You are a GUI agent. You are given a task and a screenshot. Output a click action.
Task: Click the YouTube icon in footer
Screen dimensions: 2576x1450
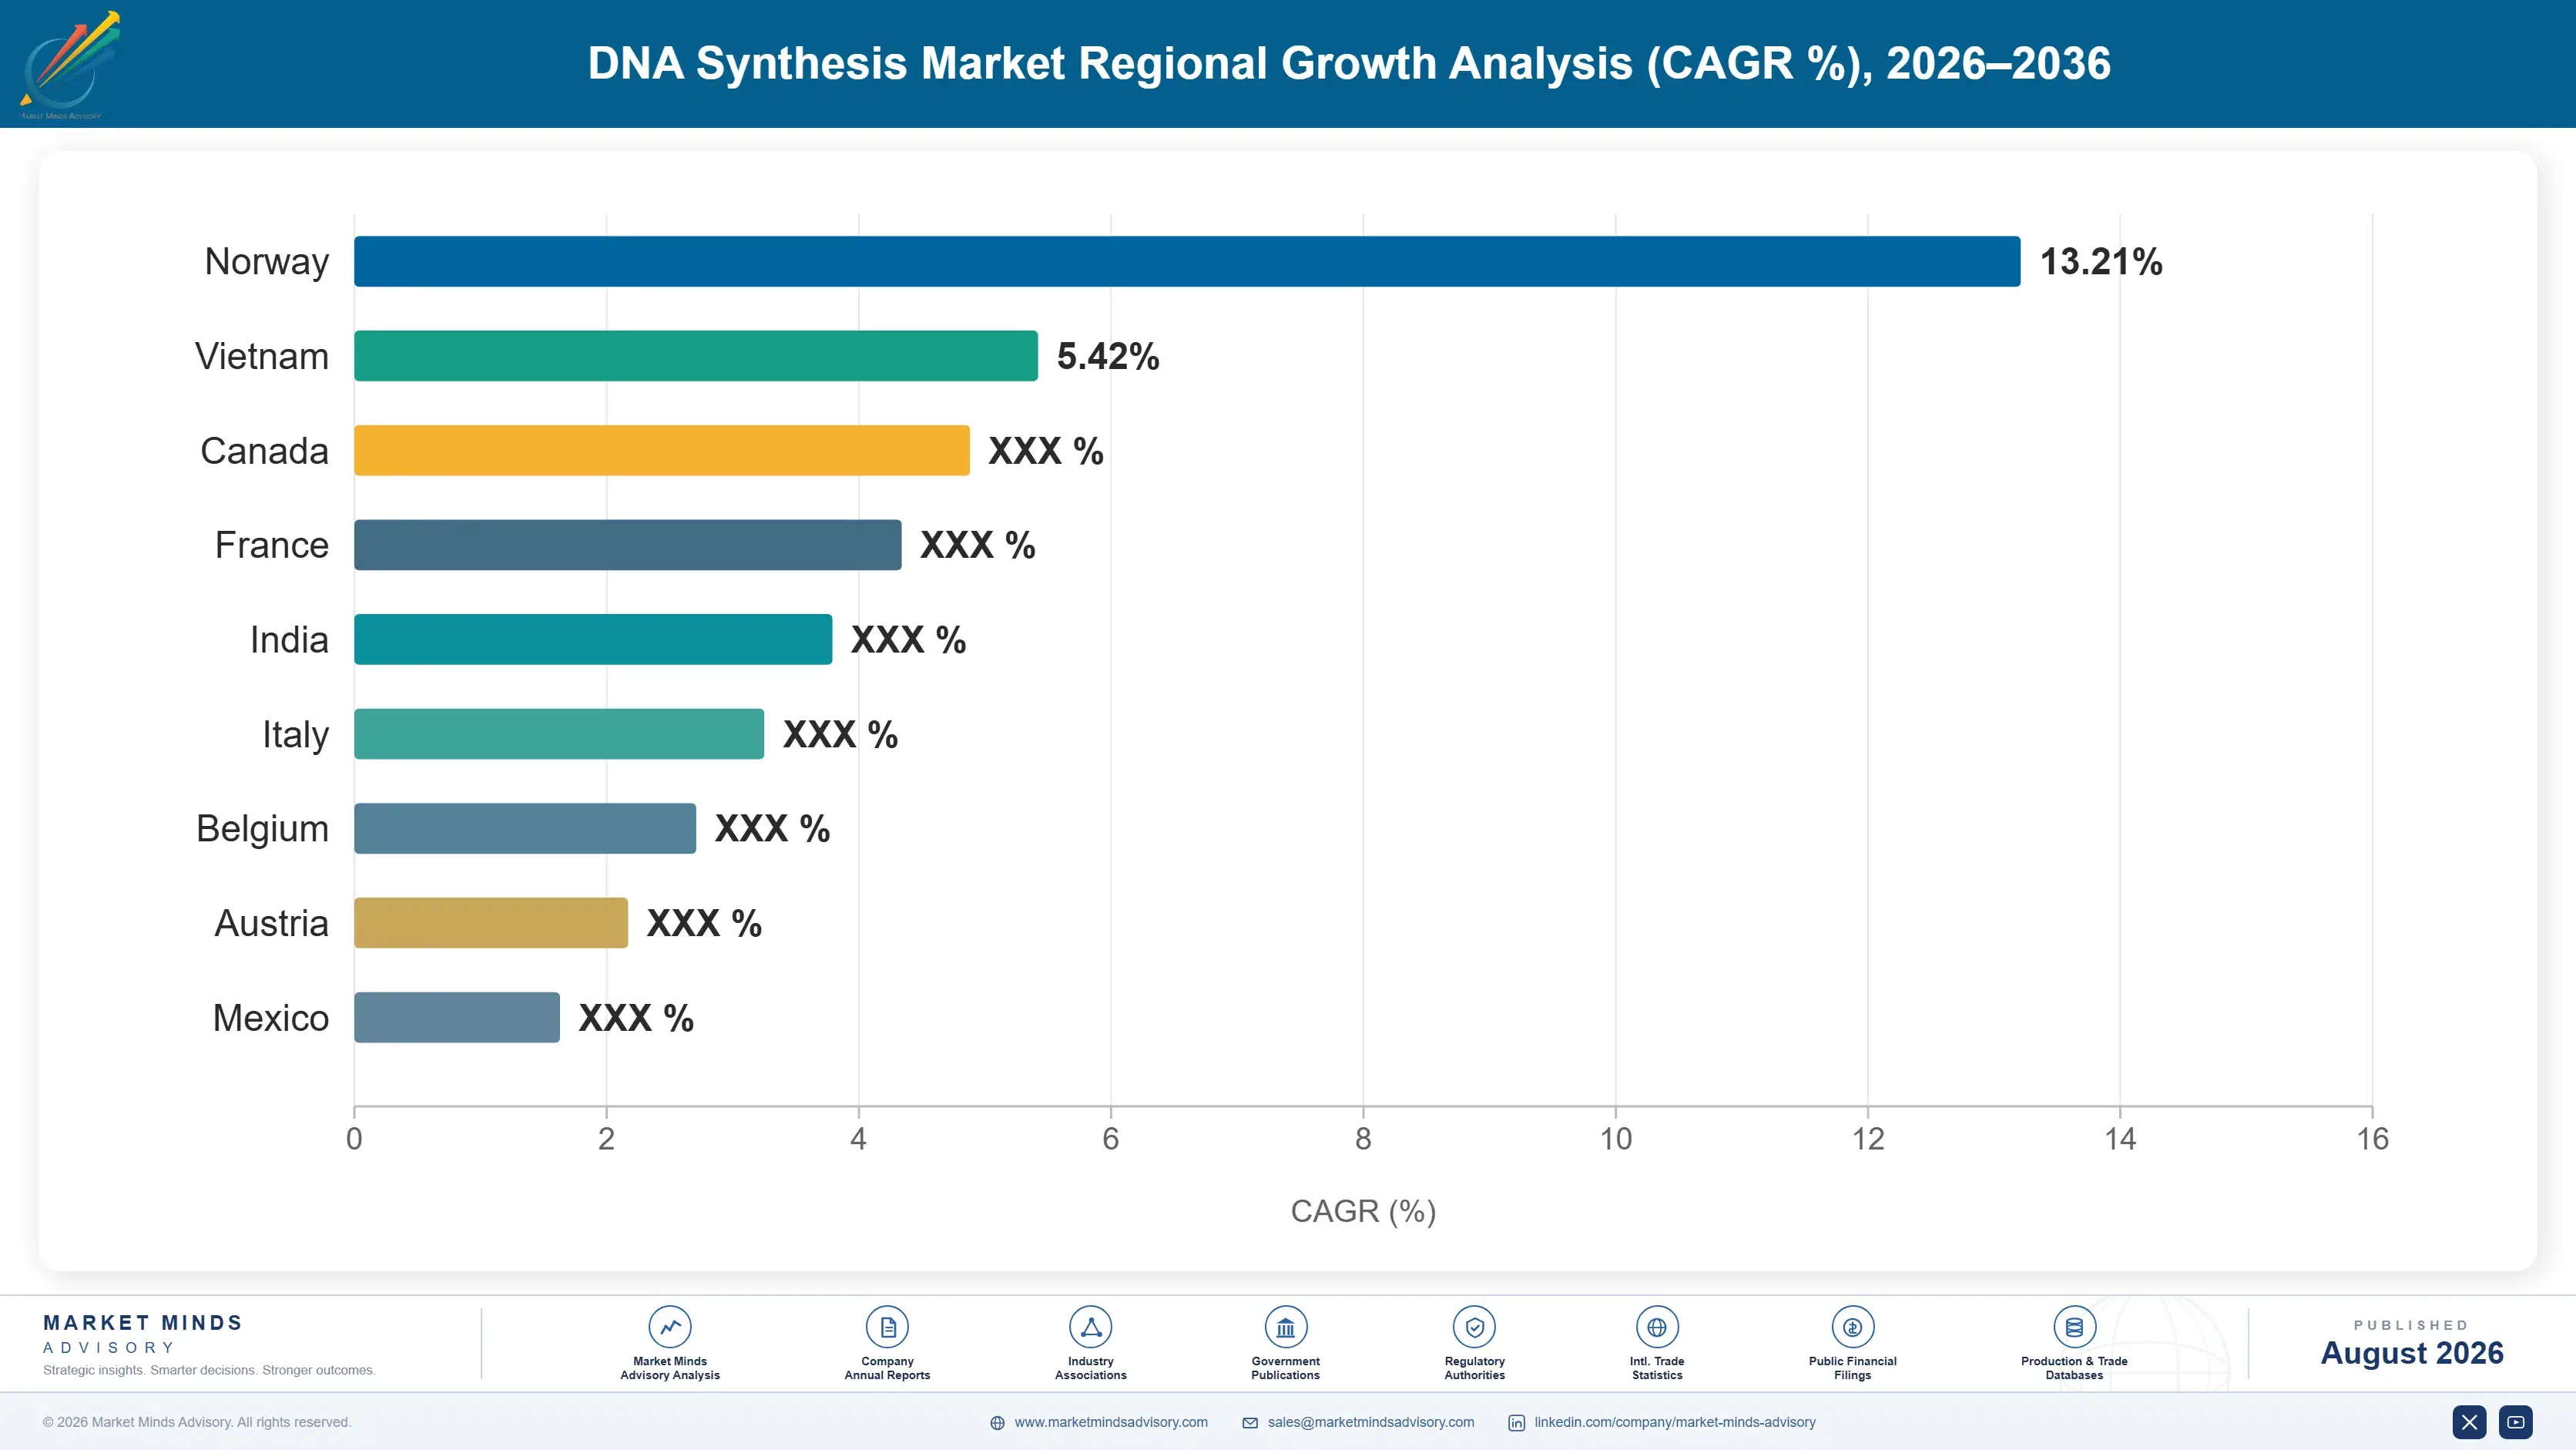click(2515, 1422)
